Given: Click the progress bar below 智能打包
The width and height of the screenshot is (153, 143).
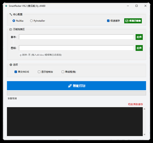Looking at the screenshot, I should tap(76, 93).
